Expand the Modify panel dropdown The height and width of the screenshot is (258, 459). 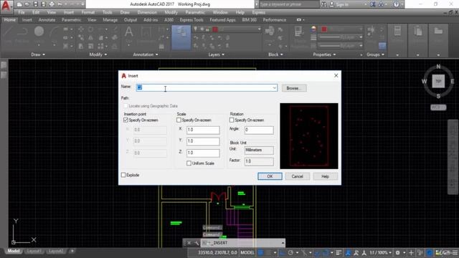click(x=98, y=54)
